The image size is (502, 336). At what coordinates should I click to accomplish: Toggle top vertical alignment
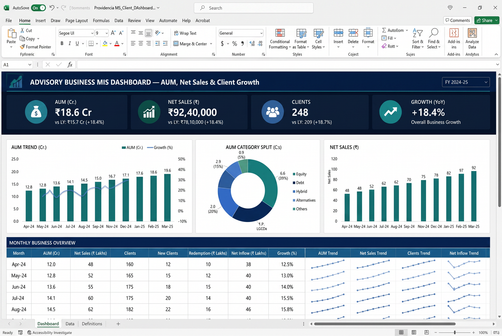[133, 33]
